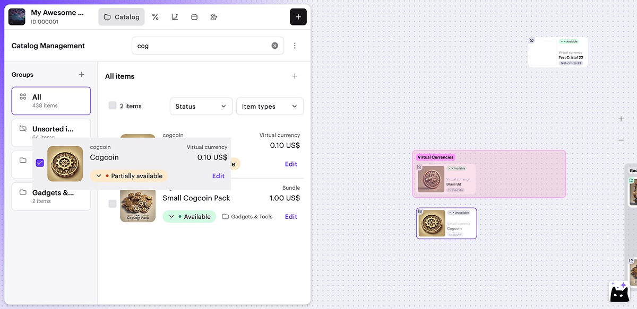The image size is (637, 309).
Task: Open the percent discounts icon in top bar
Action: 156,17
